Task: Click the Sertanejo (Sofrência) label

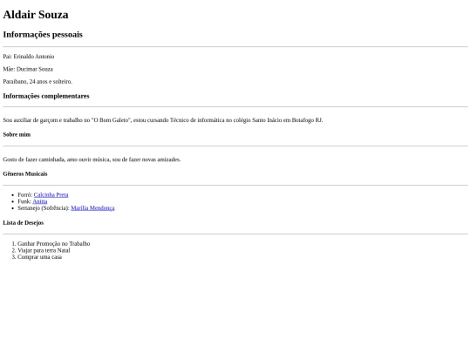Action: [x=44, y=208]
